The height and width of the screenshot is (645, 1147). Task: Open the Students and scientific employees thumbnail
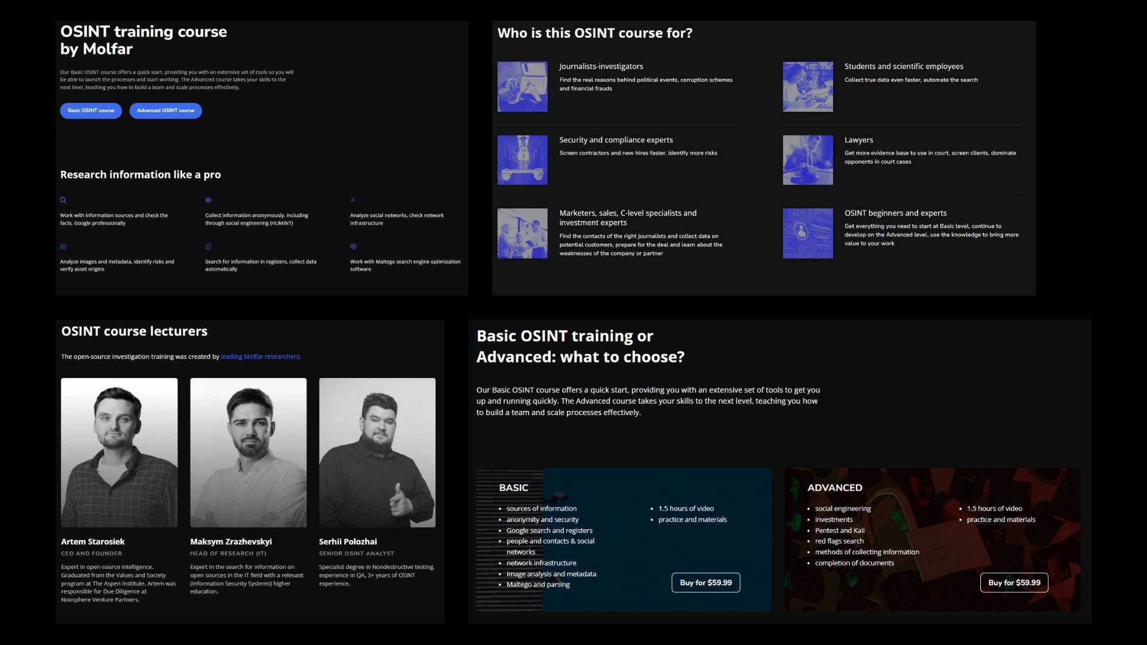click(x=808, y=87)
